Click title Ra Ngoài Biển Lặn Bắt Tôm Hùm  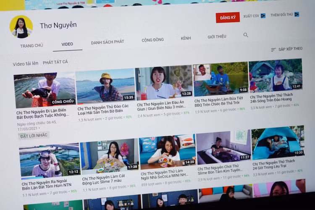tap(46, 185)
